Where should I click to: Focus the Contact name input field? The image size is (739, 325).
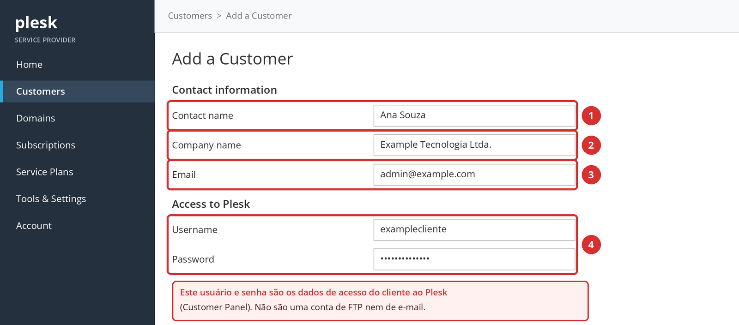click(474, 115)
